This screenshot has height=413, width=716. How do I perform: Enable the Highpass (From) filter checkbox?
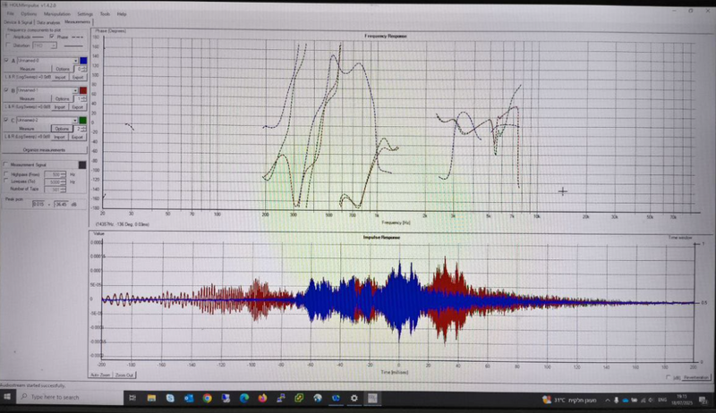click(6, 173)
